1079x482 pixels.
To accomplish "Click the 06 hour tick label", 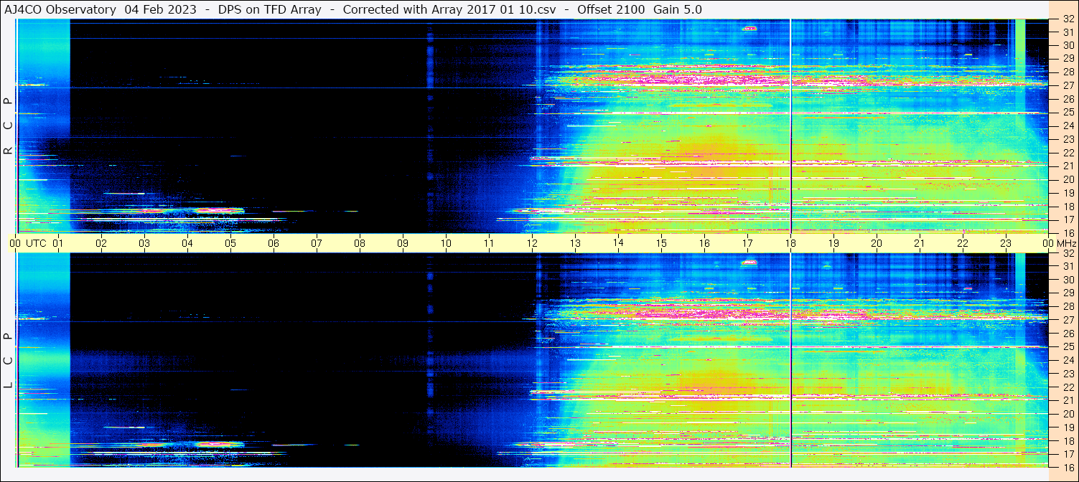I will (x=274, y=243).
